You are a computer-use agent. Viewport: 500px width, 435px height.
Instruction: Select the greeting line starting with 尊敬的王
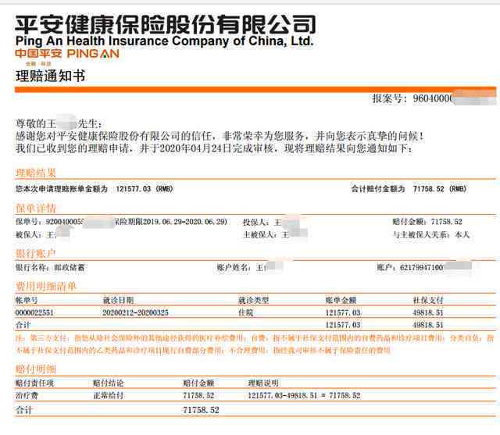click(x=59, y=123)
